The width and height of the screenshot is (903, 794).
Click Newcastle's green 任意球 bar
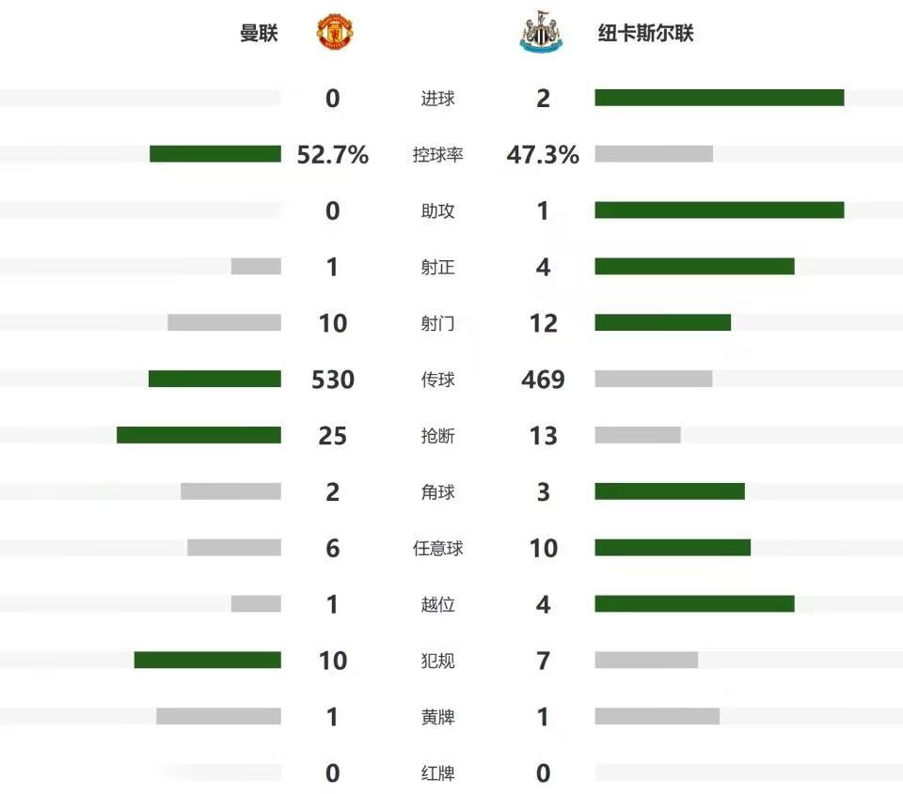(673, 547)
